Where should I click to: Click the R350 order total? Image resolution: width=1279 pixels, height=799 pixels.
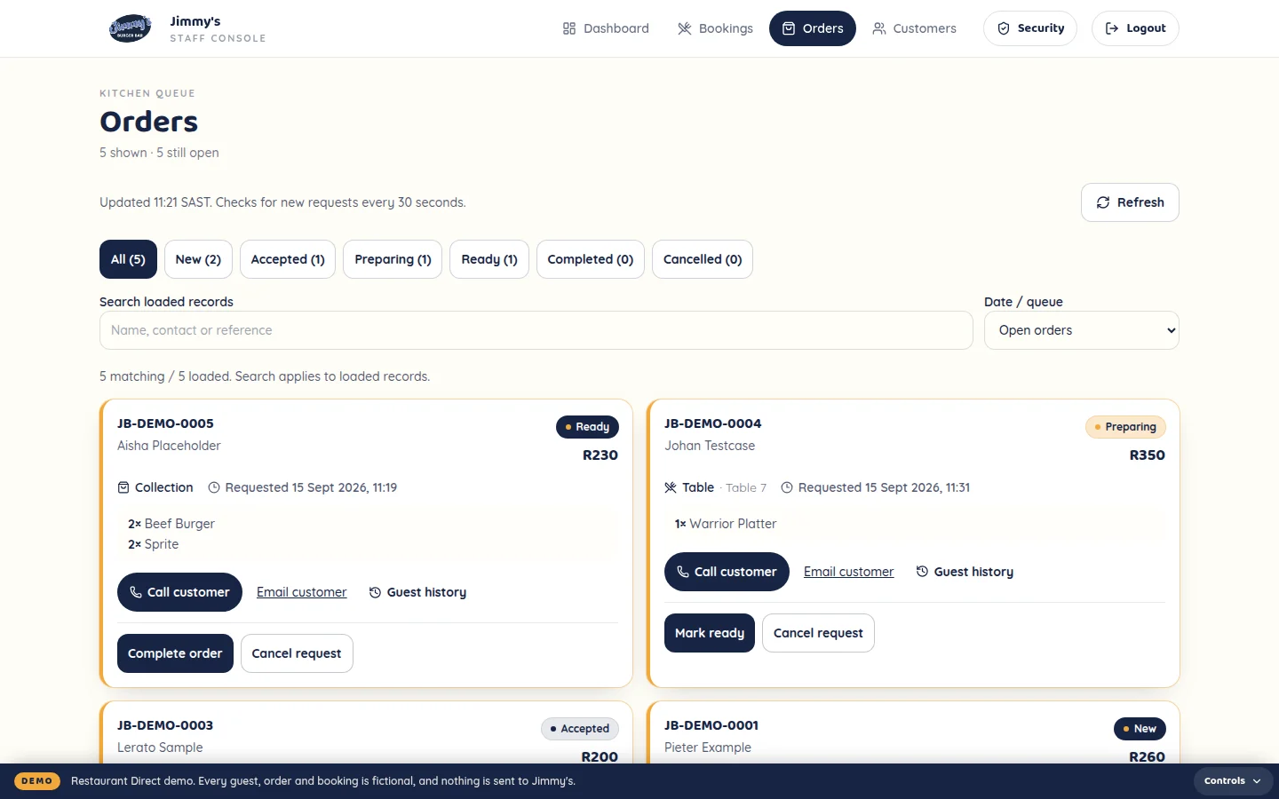click(1147, 455)
